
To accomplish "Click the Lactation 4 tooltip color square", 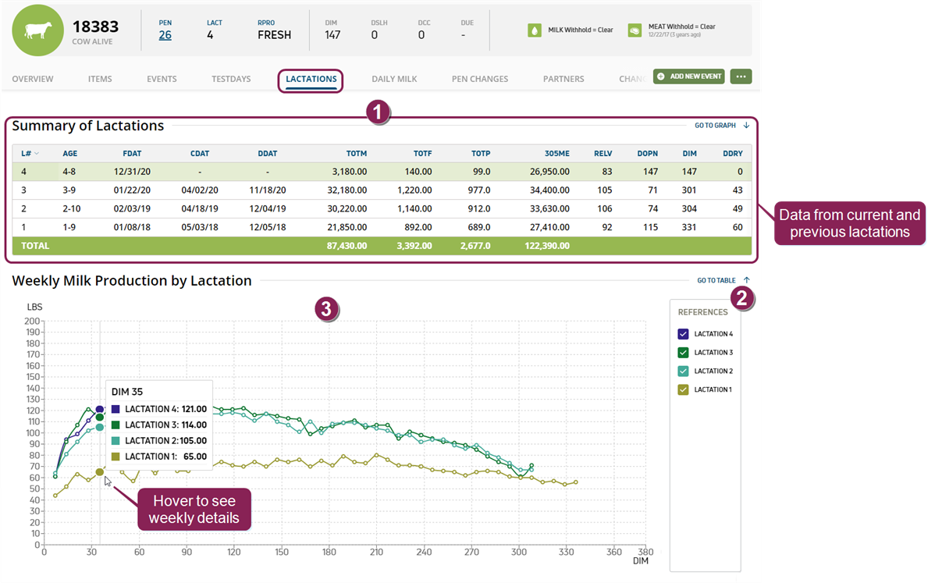I will click(116, 409).
